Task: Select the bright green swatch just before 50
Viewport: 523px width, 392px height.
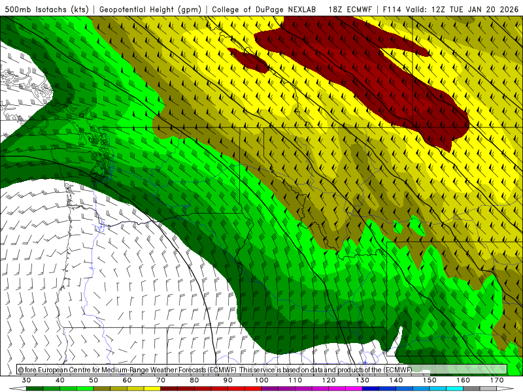Action: [x=85, y=389]
